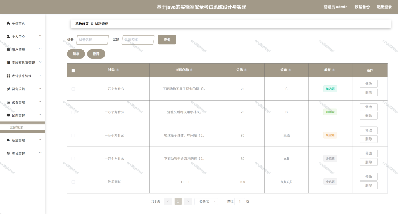The height and width of the screenshot is (214, 398).
Task: Click the 新增 button
Action: pos(76,54)
